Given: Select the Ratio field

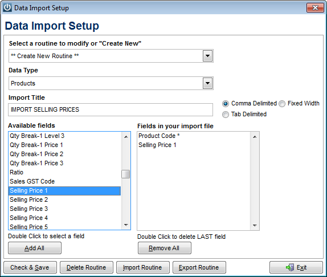Looking at the screenshot, I should [64, 172].
